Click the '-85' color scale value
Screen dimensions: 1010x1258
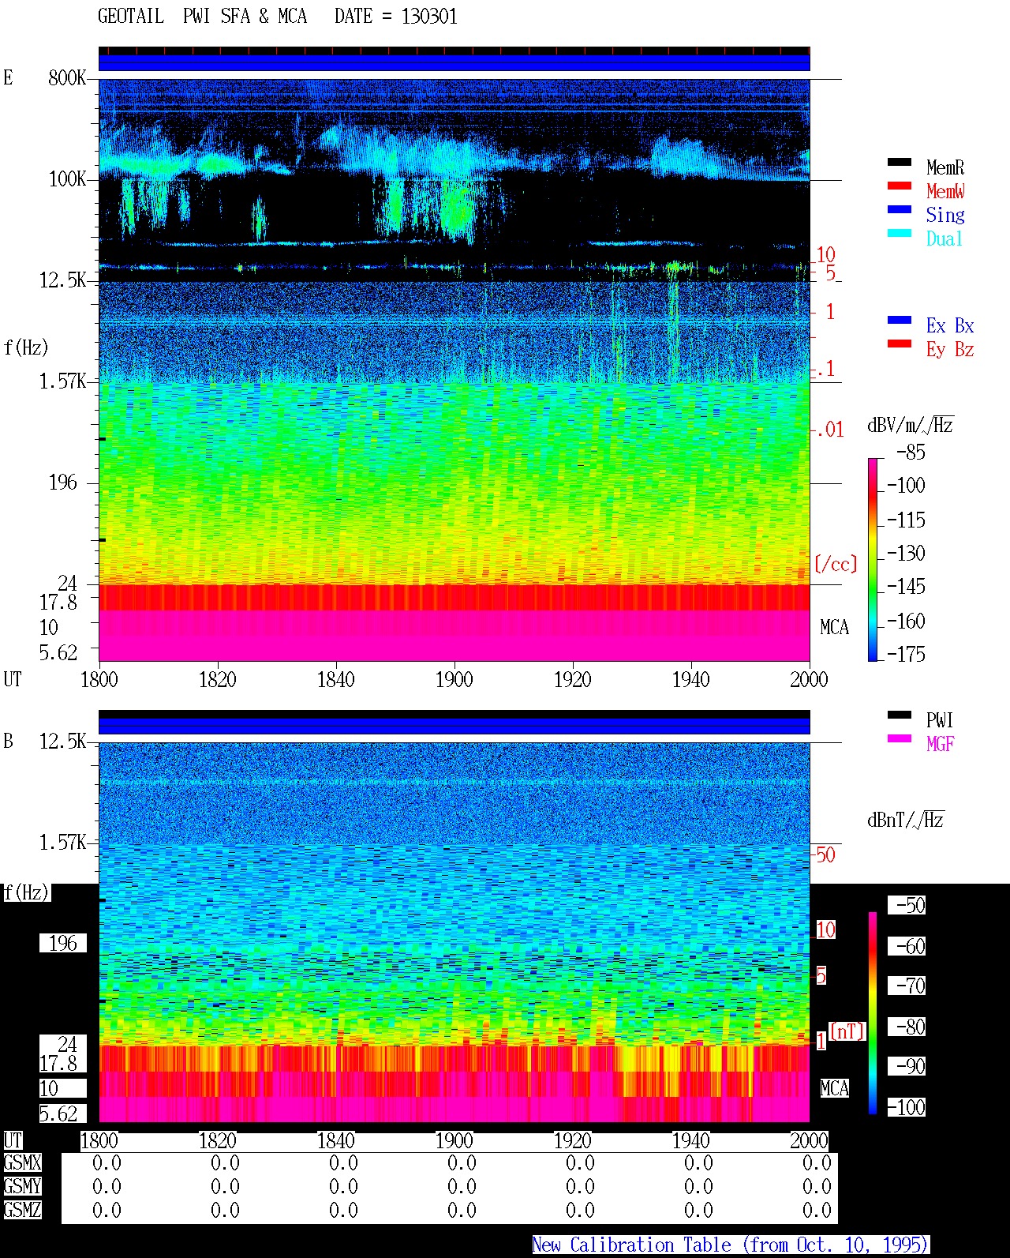(x=911, y=453)
